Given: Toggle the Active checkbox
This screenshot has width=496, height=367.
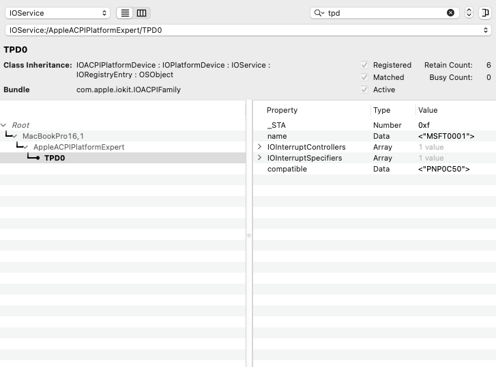Looking at the screenshot, I should (365, 90).
